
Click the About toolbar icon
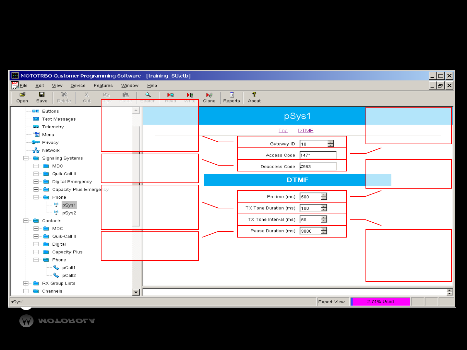coord(254,98)
